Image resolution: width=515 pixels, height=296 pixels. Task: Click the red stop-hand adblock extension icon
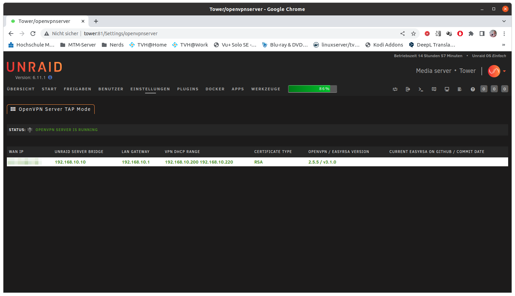coord(460,34)
